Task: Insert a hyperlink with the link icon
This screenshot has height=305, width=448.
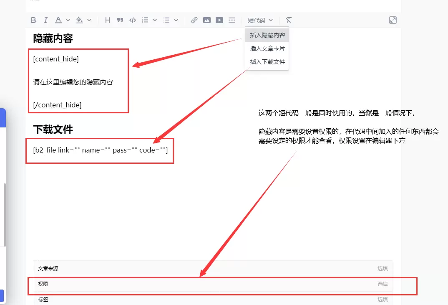Action: (x=194, y=20)
